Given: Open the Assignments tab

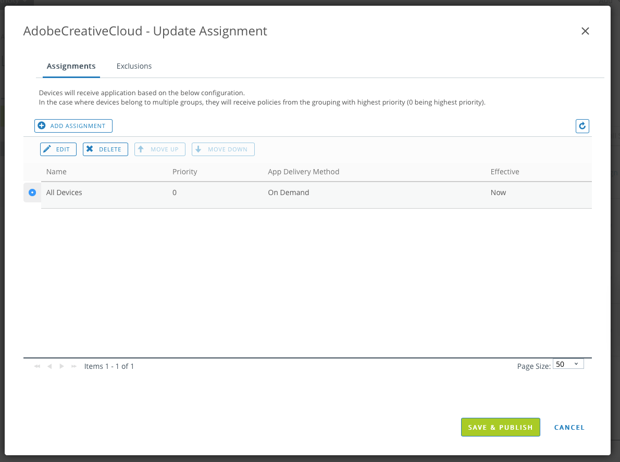Looking at the screenshot, I should (71, 66).
